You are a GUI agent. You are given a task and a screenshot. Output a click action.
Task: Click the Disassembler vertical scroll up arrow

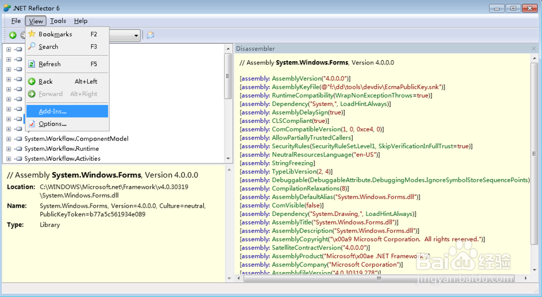[x=534, y=58]
